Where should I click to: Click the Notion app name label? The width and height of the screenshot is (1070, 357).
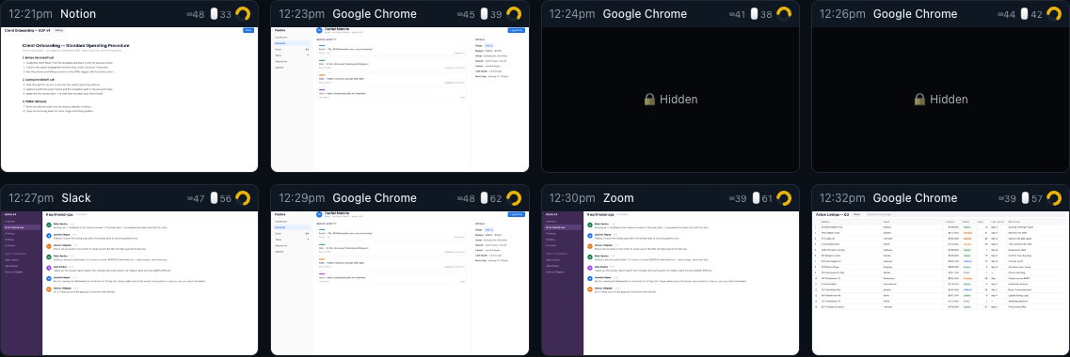(78, 14)
